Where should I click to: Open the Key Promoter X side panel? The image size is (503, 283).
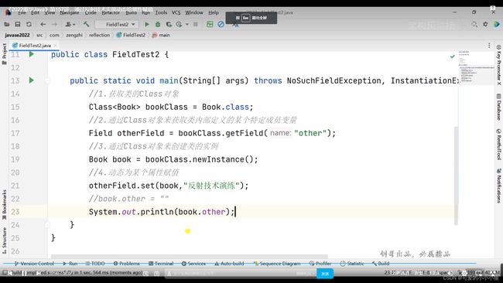499,65
